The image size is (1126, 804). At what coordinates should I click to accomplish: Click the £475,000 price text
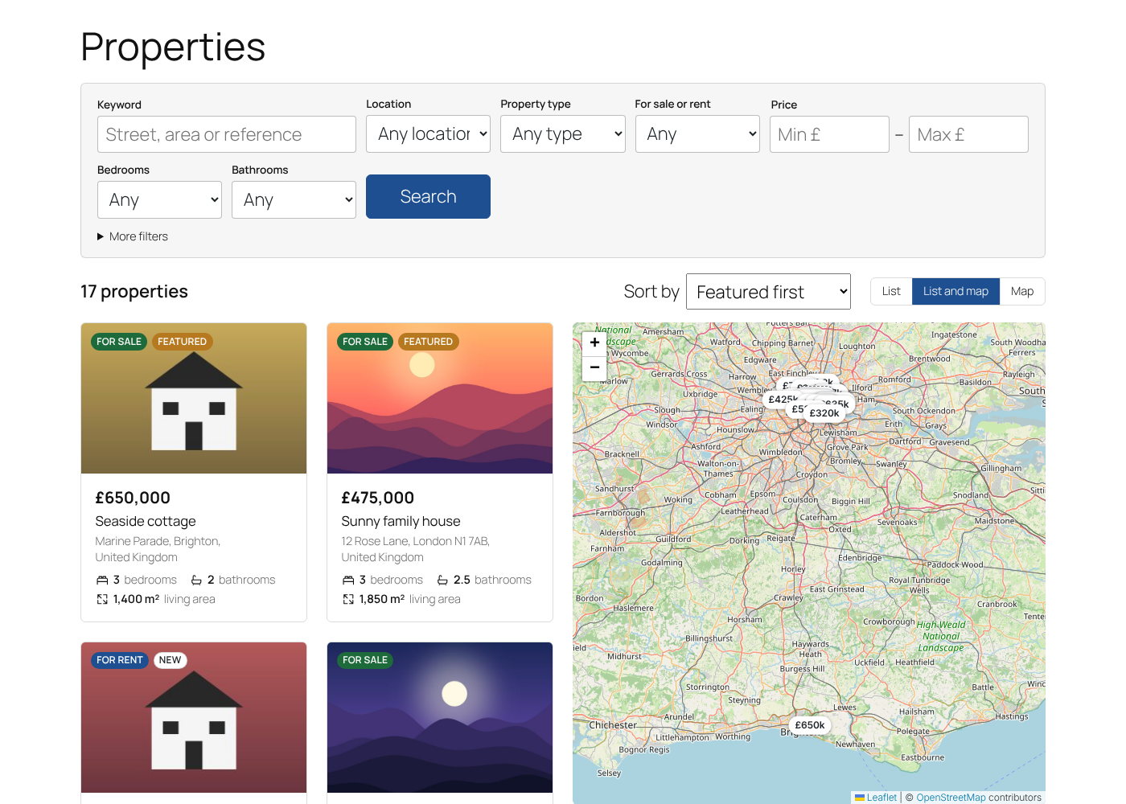coord(378,498)
